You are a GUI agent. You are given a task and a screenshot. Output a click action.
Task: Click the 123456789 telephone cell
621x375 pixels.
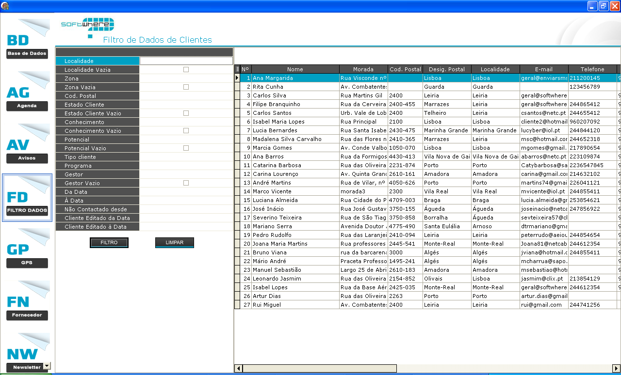click(x=592, y=87)
